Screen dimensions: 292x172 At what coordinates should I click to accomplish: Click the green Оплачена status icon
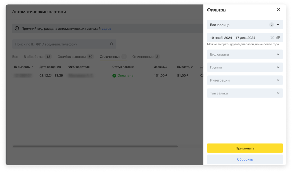pyautogui.click(x=114, y=75)
